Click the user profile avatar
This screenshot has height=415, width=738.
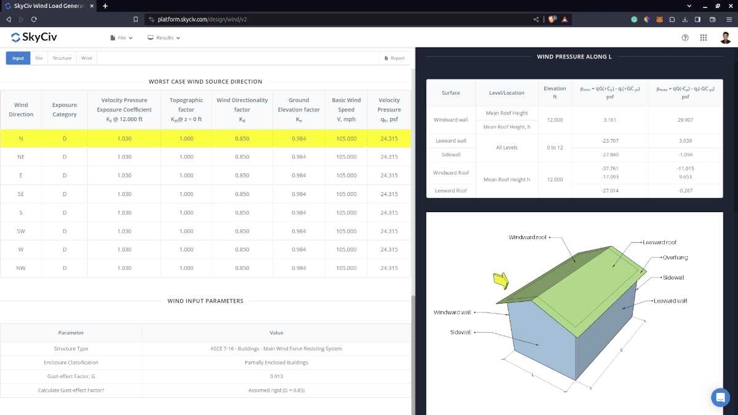(x=726, y=38)
